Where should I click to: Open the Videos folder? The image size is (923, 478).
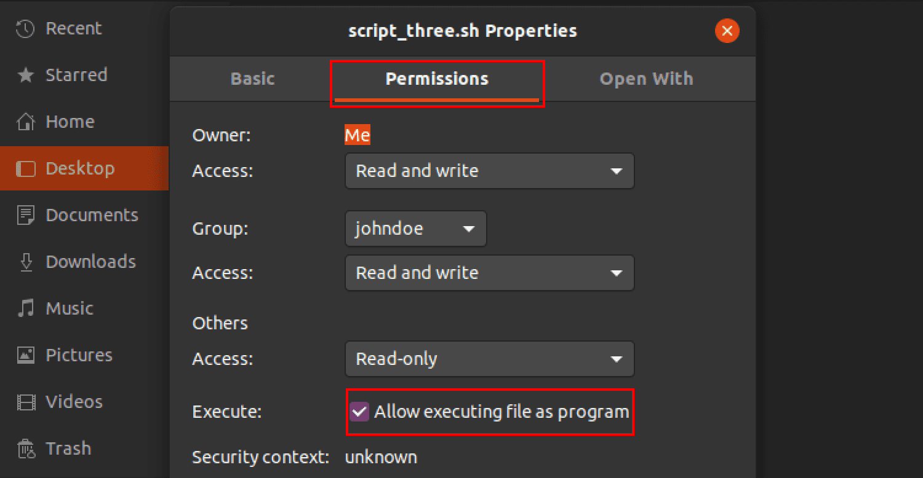pyautogui.click(x=74, y=401)
